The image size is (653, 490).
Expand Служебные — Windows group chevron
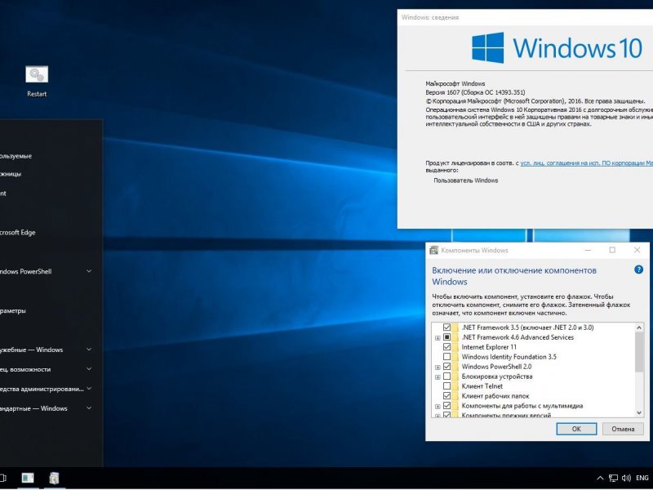pos(89,350)
